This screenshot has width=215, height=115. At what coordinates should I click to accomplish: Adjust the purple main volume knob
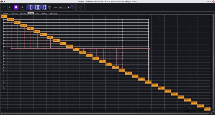click(72, 7)
